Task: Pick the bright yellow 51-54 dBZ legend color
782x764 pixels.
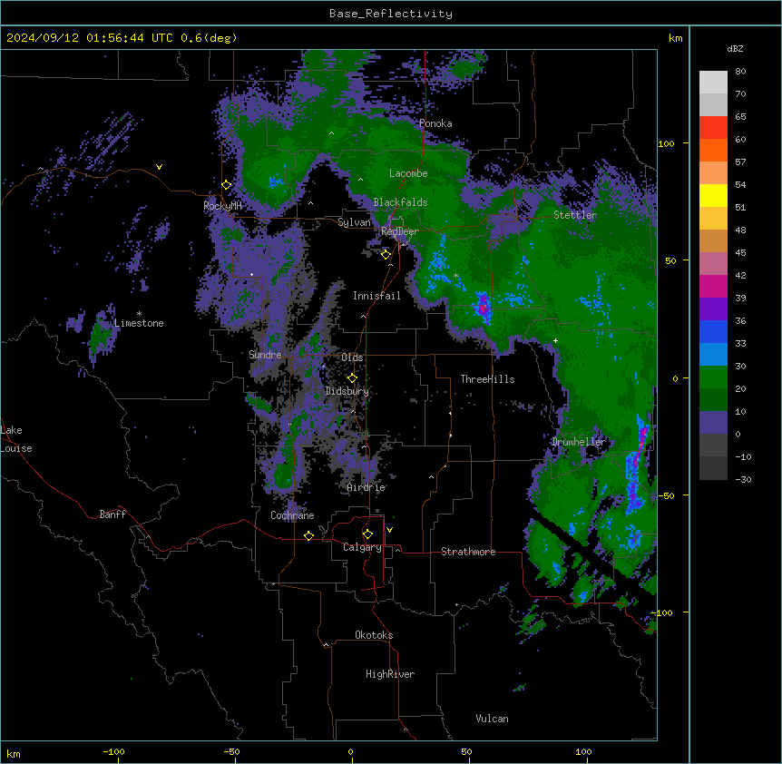Action: tap(713, 195)
